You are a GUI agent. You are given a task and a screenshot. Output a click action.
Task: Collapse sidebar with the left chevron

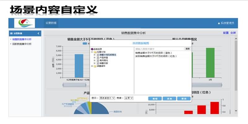pos(38,33)
